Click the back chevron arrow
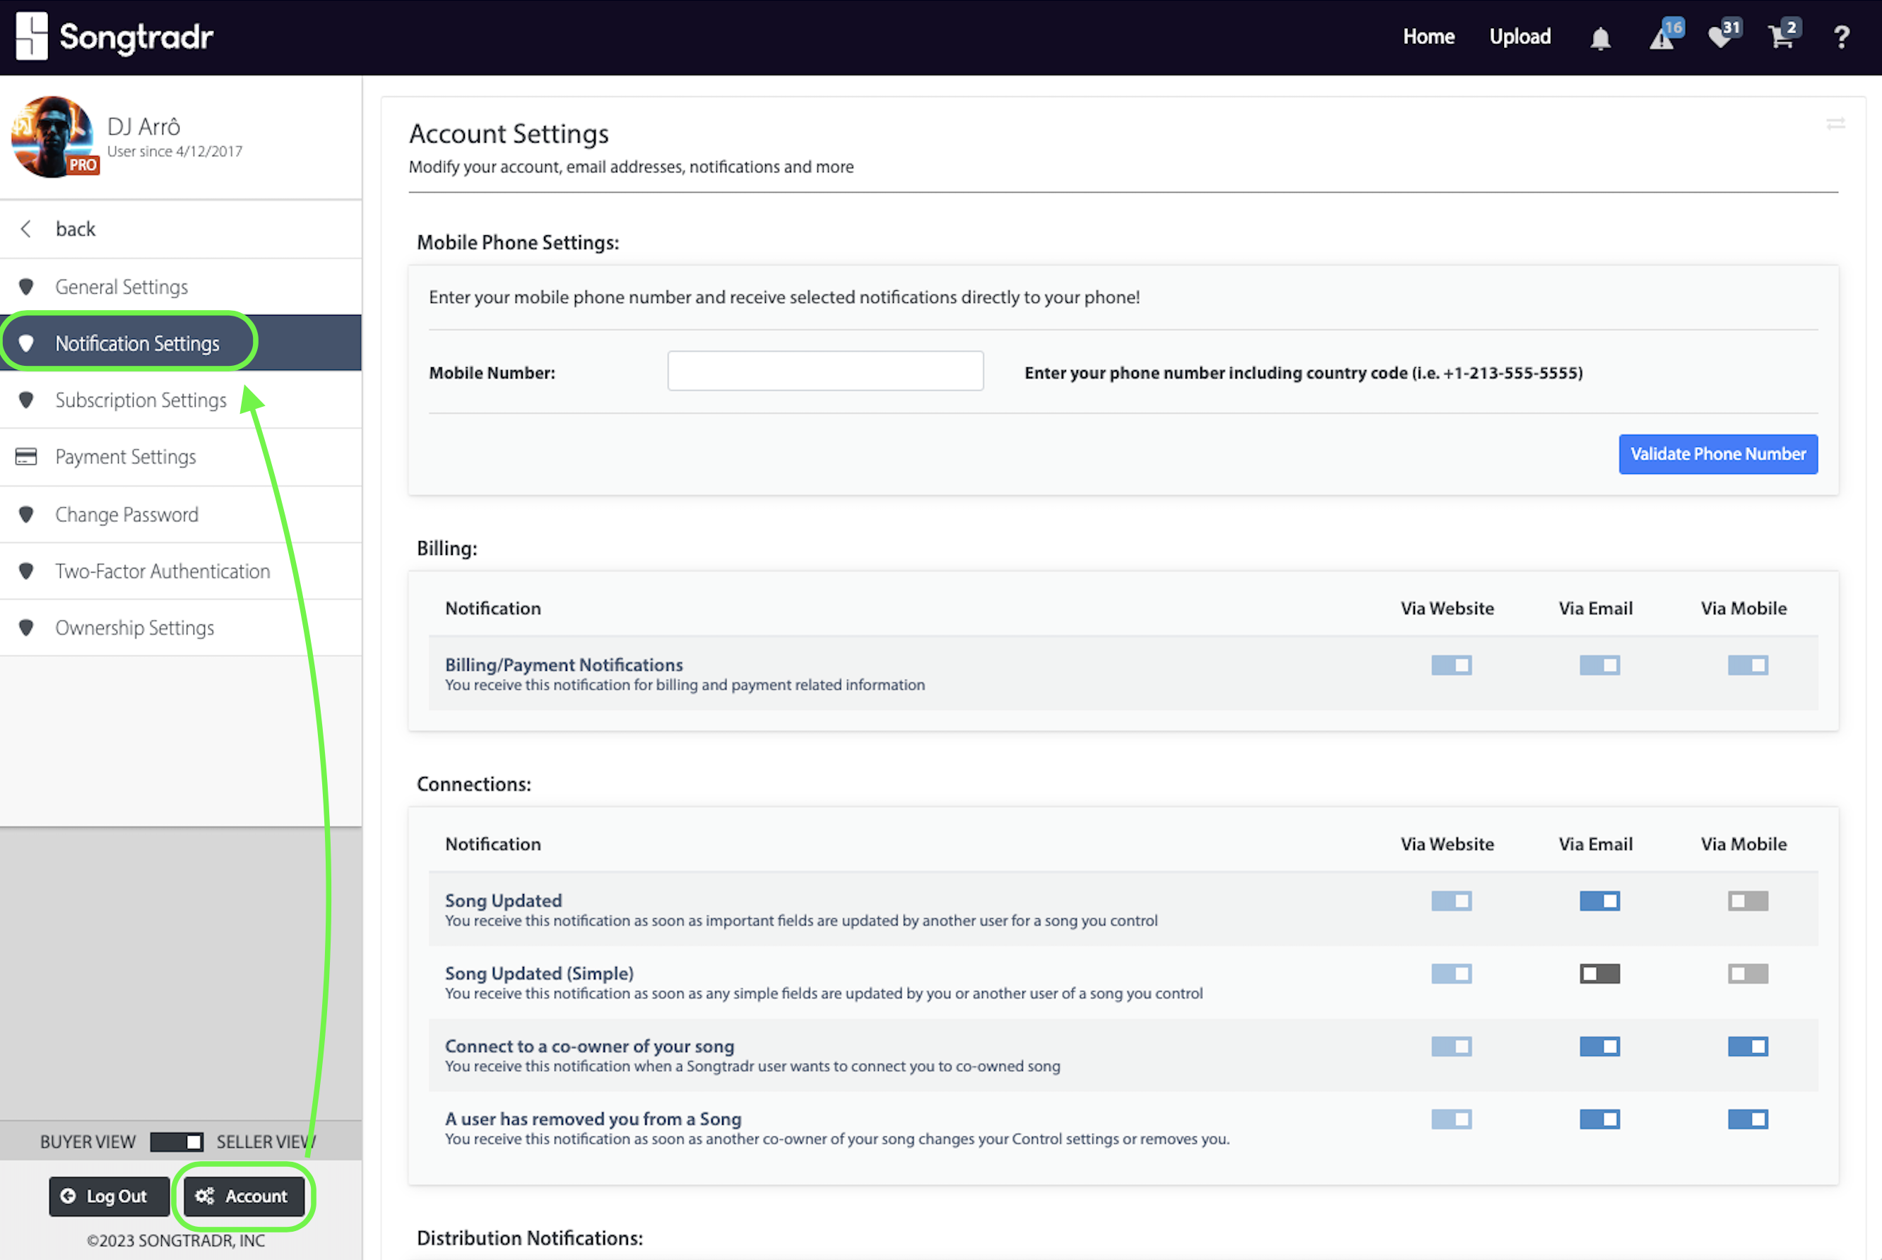Screen dimensions: 1882x1260 pos(27,229)
